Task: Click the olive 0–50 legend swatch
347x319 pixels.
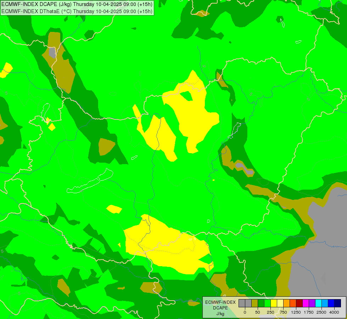Action: point(255,303)
